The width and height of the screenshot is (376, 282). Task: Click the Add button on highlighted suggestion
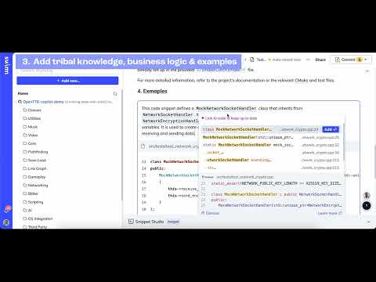(331, 129)
